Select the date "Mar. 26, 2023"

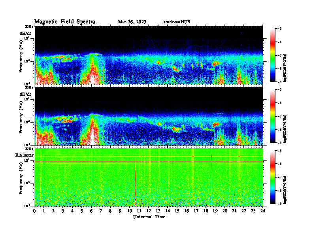click(x=132, y=22)
